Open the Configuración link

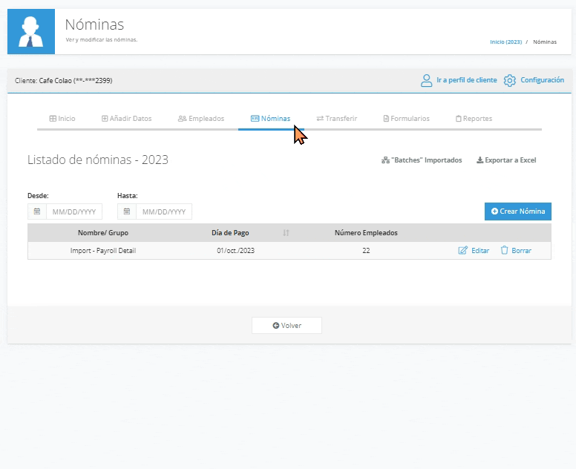[x=542, y=80]
